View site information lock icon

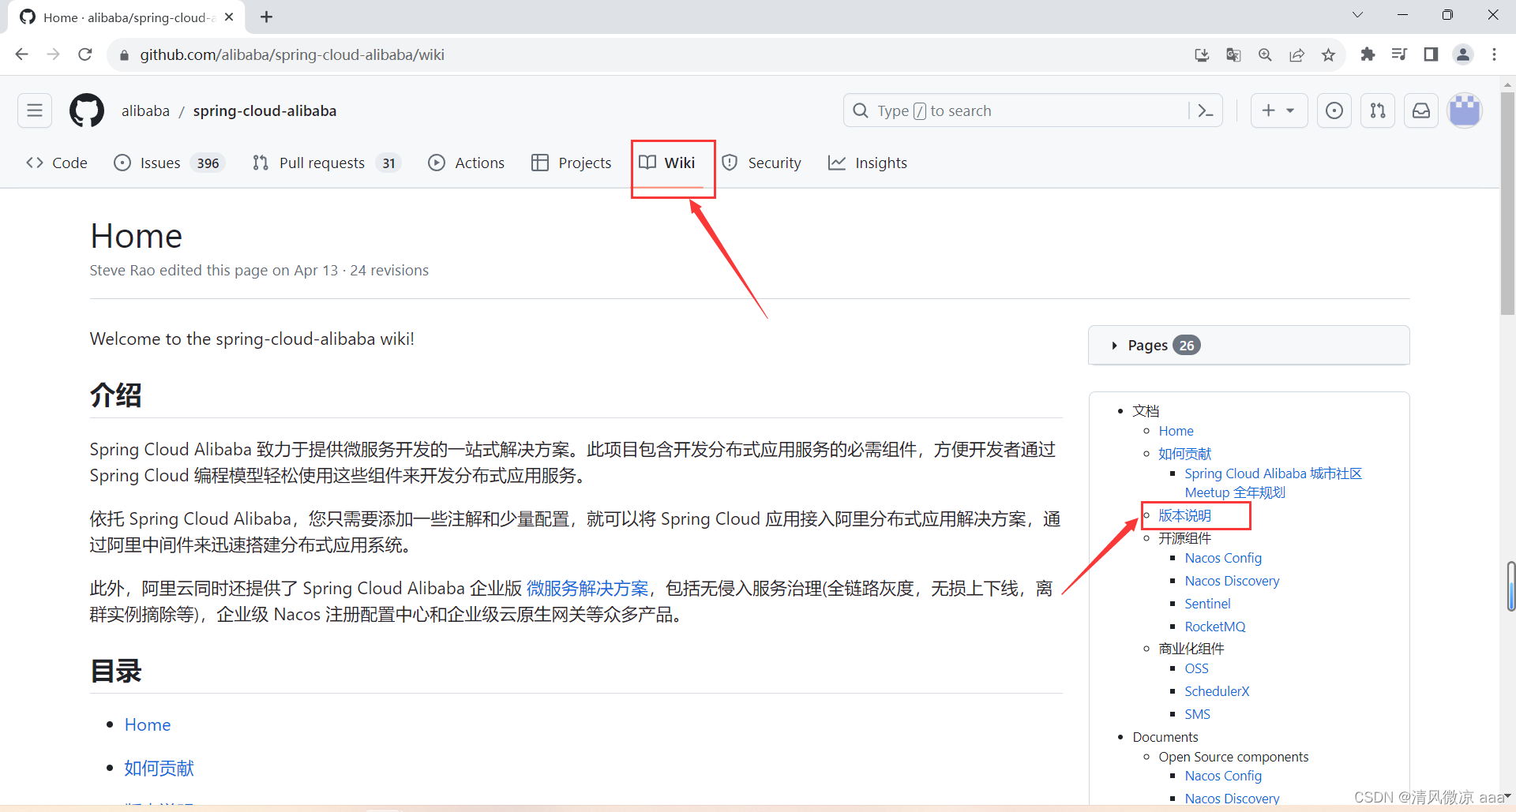coord(124,55)
